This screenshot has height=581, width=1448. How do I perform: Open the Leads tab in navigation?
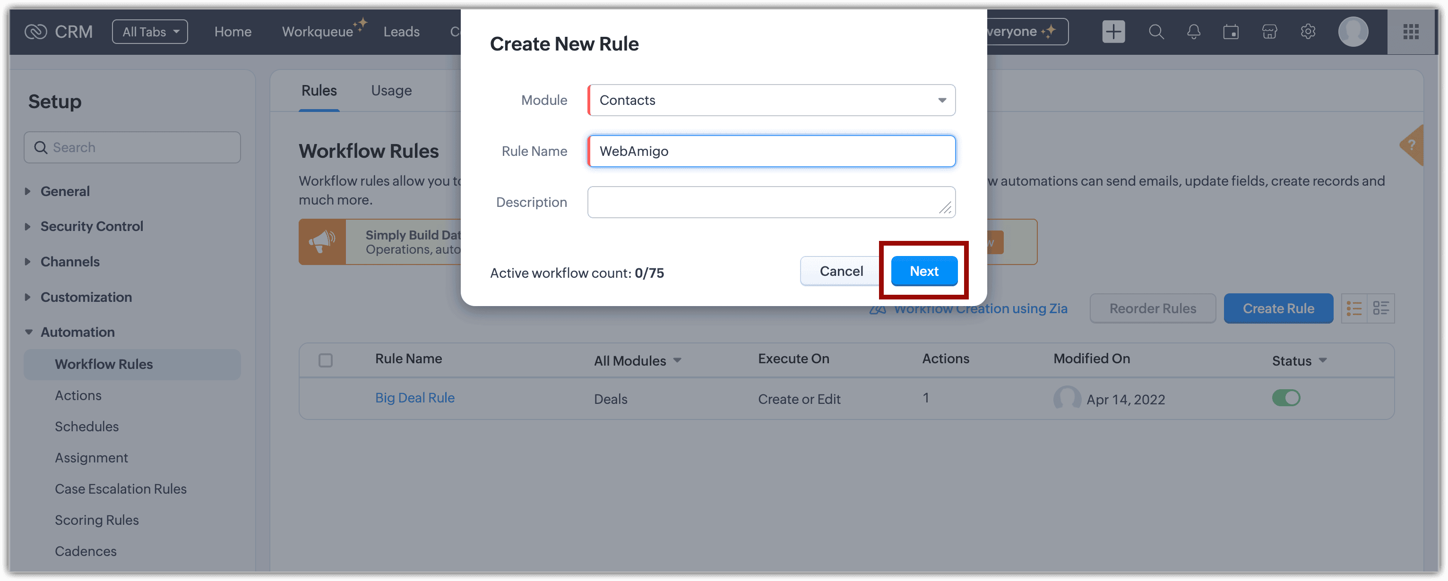click(x=401, y=32)
